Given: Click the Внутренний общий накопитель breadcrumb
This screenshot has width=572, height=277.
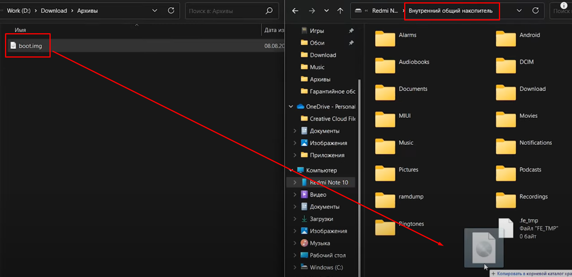Looking at the screenshot, I should pos(451,11).
